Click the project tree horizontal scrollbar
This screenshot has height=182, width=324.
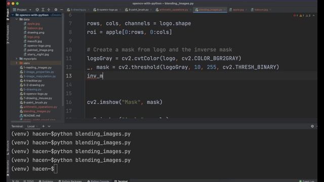click(x=21, y=121)
